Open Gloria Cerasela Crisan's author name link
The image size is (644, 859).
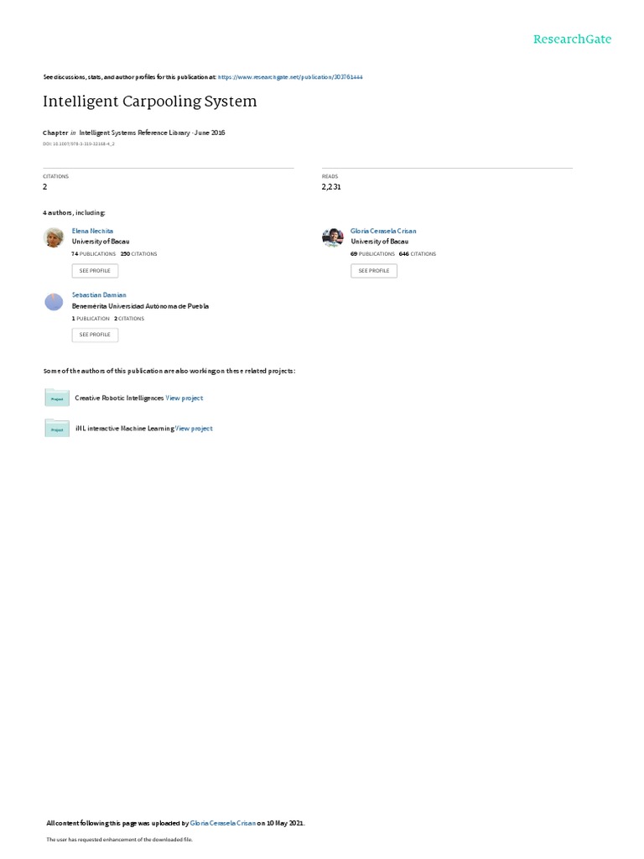tap(383, 232)
